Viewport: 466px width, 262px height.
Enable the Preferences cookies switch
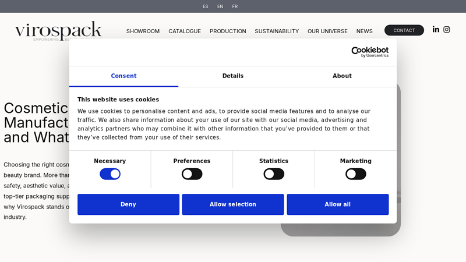[192, 174]
